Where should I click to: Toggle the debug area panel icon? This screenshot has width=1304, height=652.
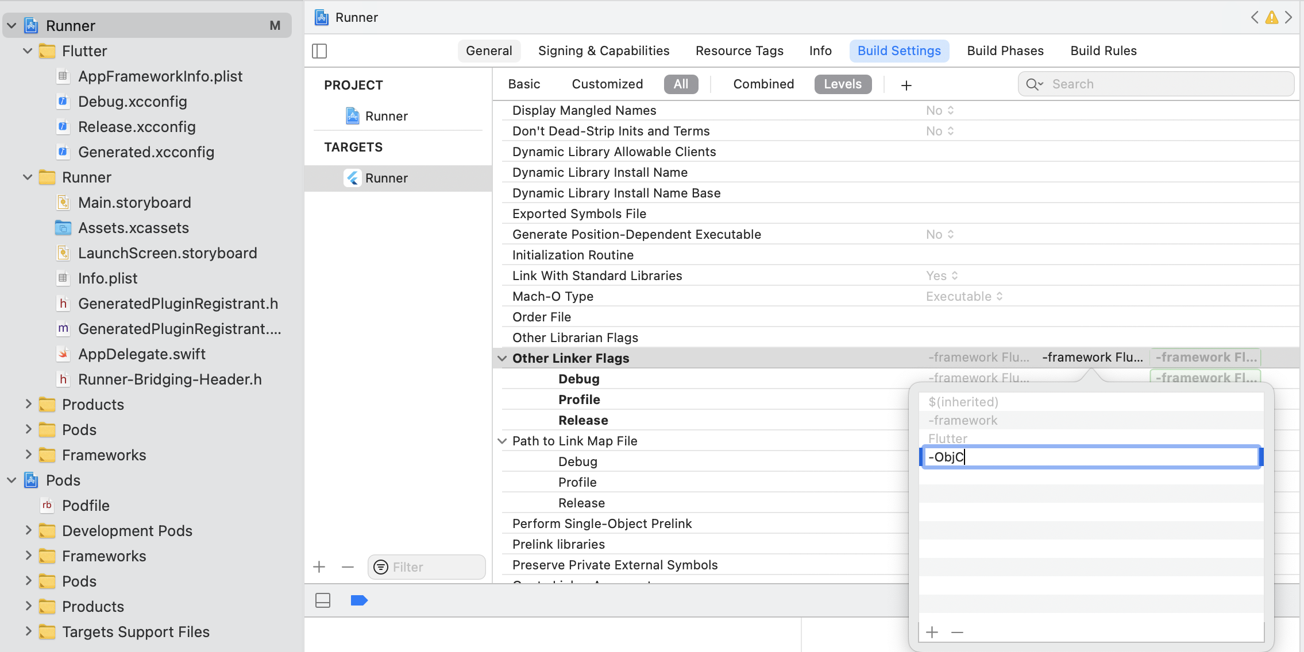[x=323, y=600]
